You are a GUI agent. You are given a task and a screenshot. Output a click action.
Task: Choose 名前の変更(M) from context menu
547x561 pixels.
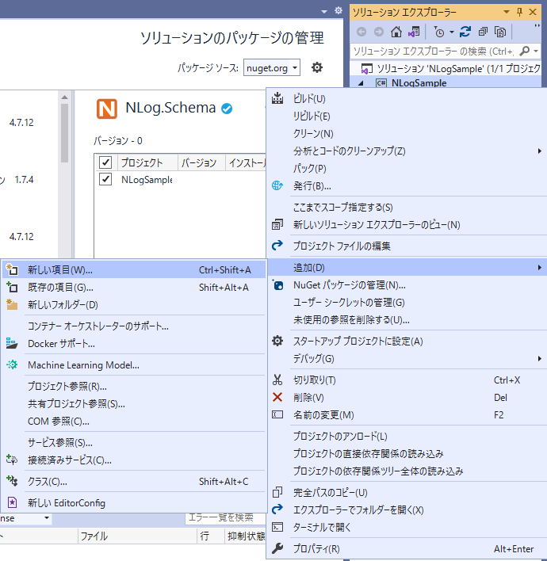click(407, 414)
